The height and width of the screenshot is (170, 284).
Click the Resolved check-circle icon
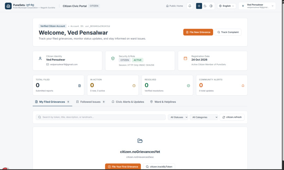click(x=189, y=86)
